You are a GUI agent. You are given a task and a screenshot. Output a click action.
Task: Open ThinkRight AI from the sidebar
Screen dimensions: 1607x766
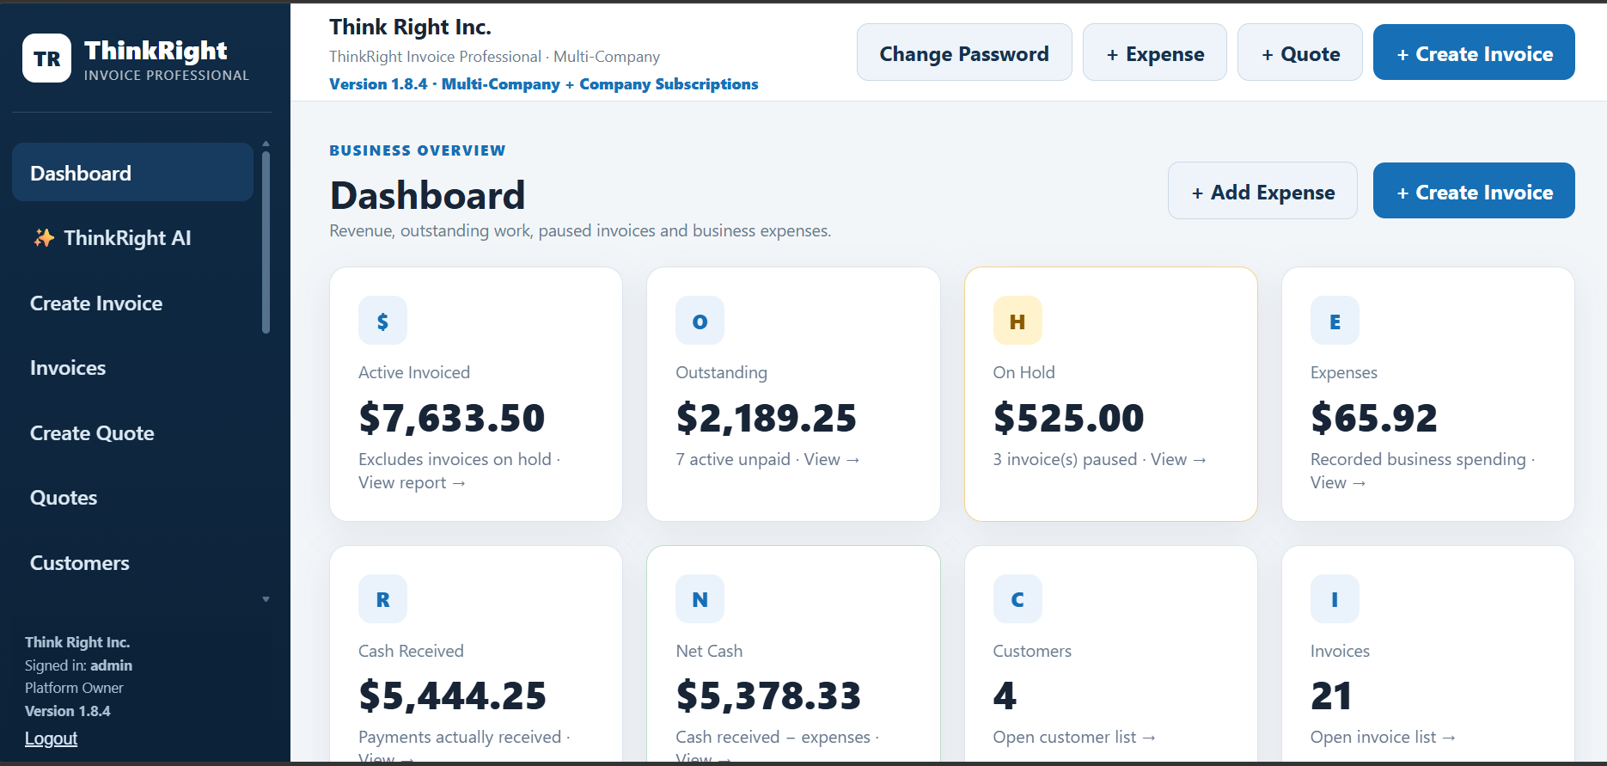click(132, 238)
